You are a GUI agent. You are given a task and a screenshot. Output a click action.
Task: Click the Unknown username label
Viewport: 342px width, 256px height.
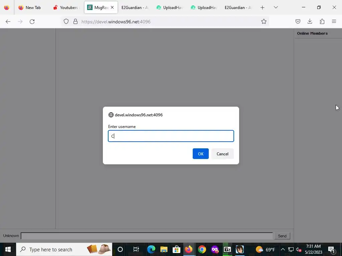coord(11,236)
